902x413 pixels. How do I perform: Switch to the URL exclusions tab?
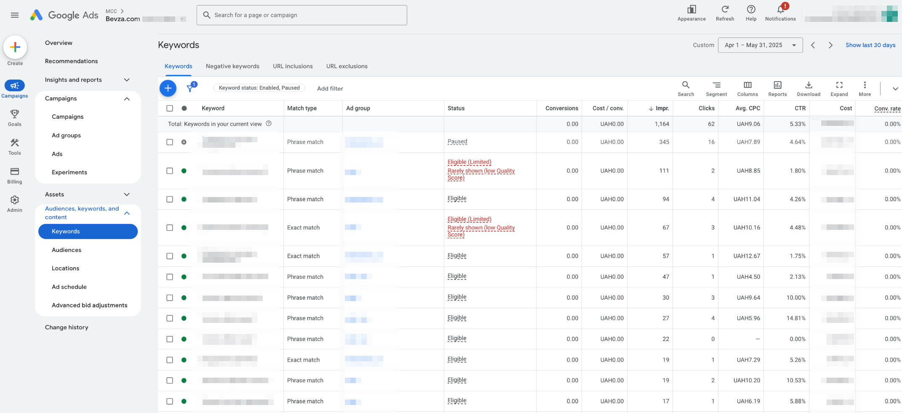347,66
